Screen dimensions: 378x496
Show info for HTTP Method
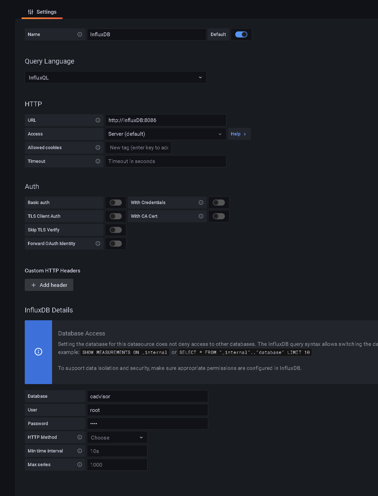click(80, 437)
